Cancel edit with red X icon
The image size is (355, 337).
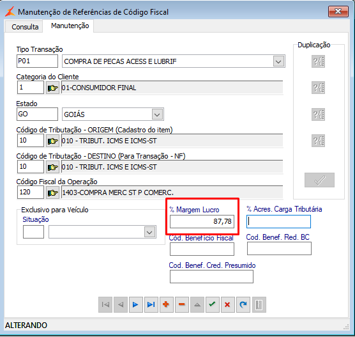228,304
